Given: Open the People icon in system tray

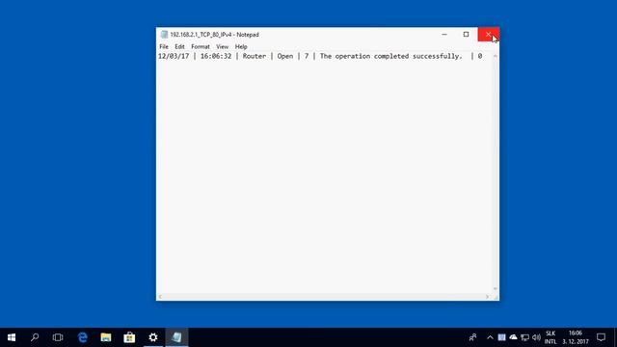Looking at the screenshot, I should click(473, 337).
